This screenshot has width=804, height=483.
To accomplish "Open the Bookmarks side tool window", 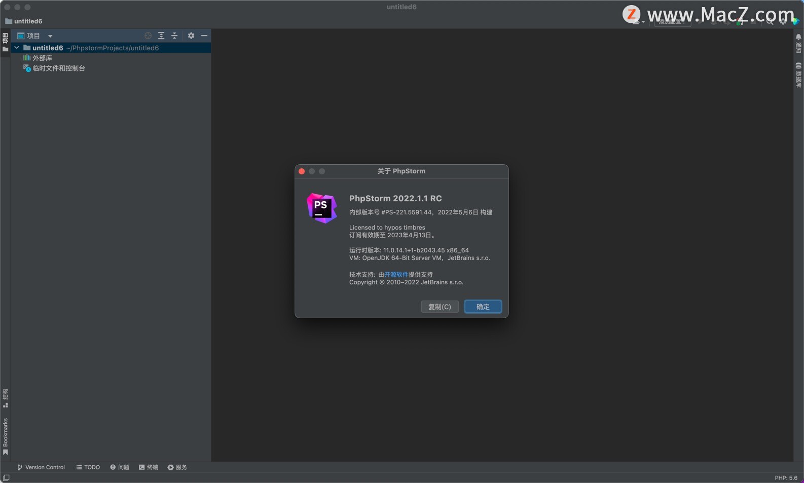I will 5,436.
